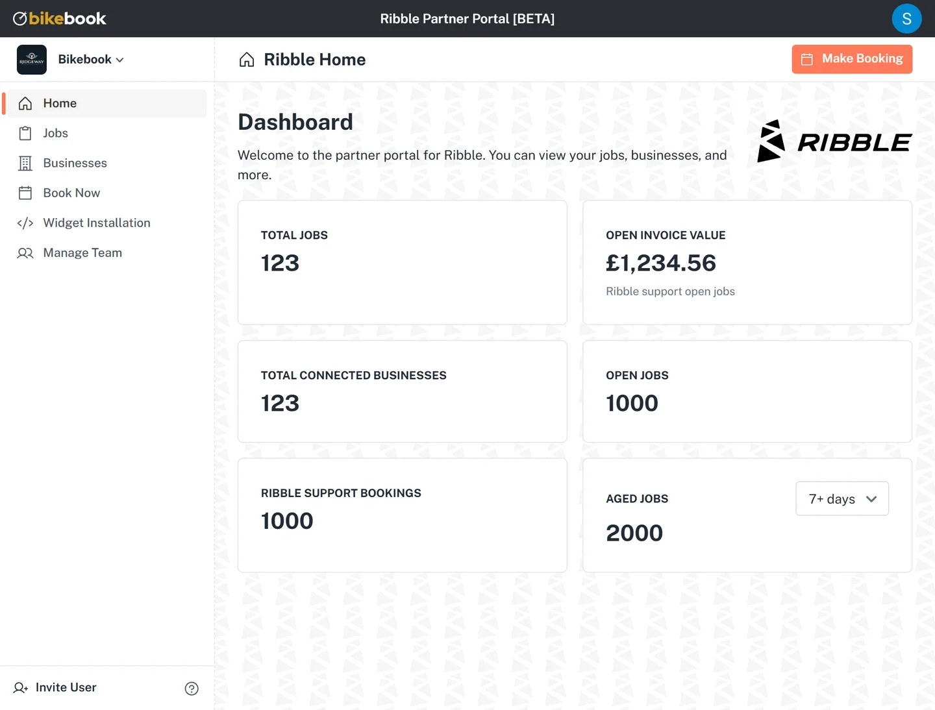Viewport: 935px width, 710px height.
Task: Click the Ribble brand logo
Action: pos(834,141)
